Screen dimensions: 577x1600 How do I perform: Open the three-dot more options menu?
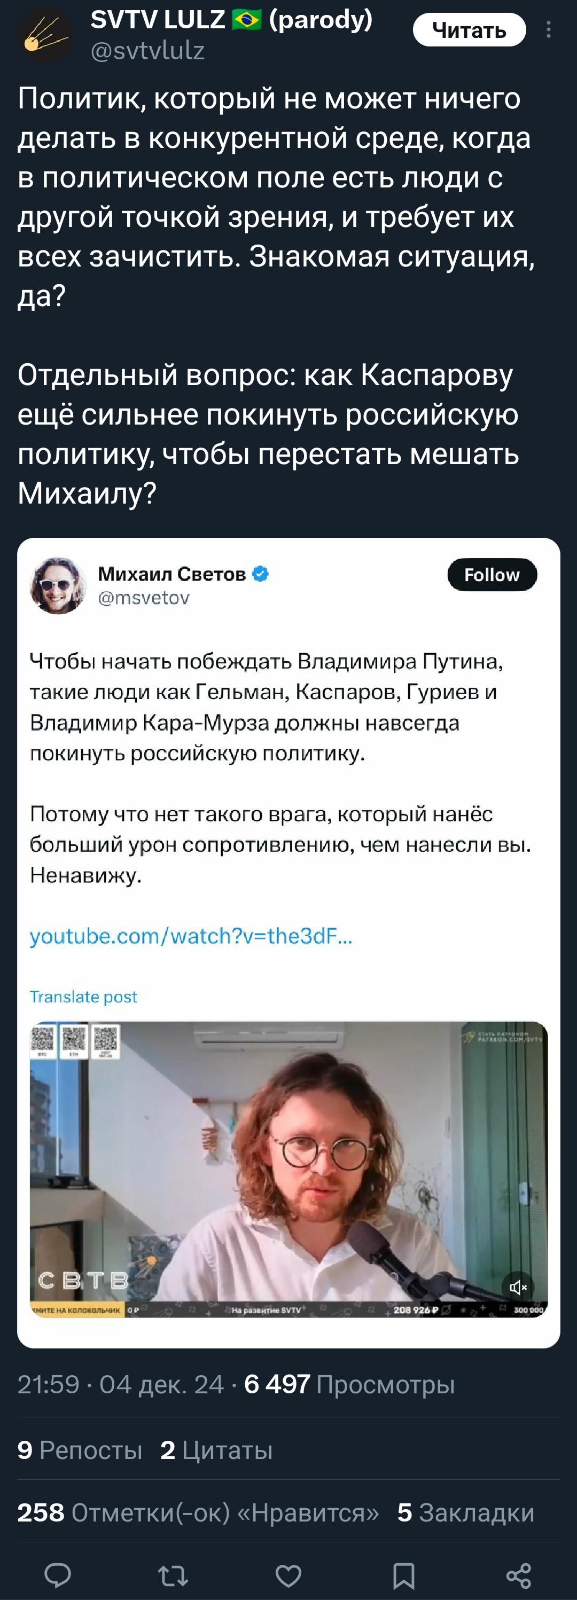point(549,30)
